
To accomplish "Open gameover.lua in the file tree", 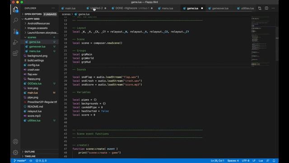I will tap(37, 47).
